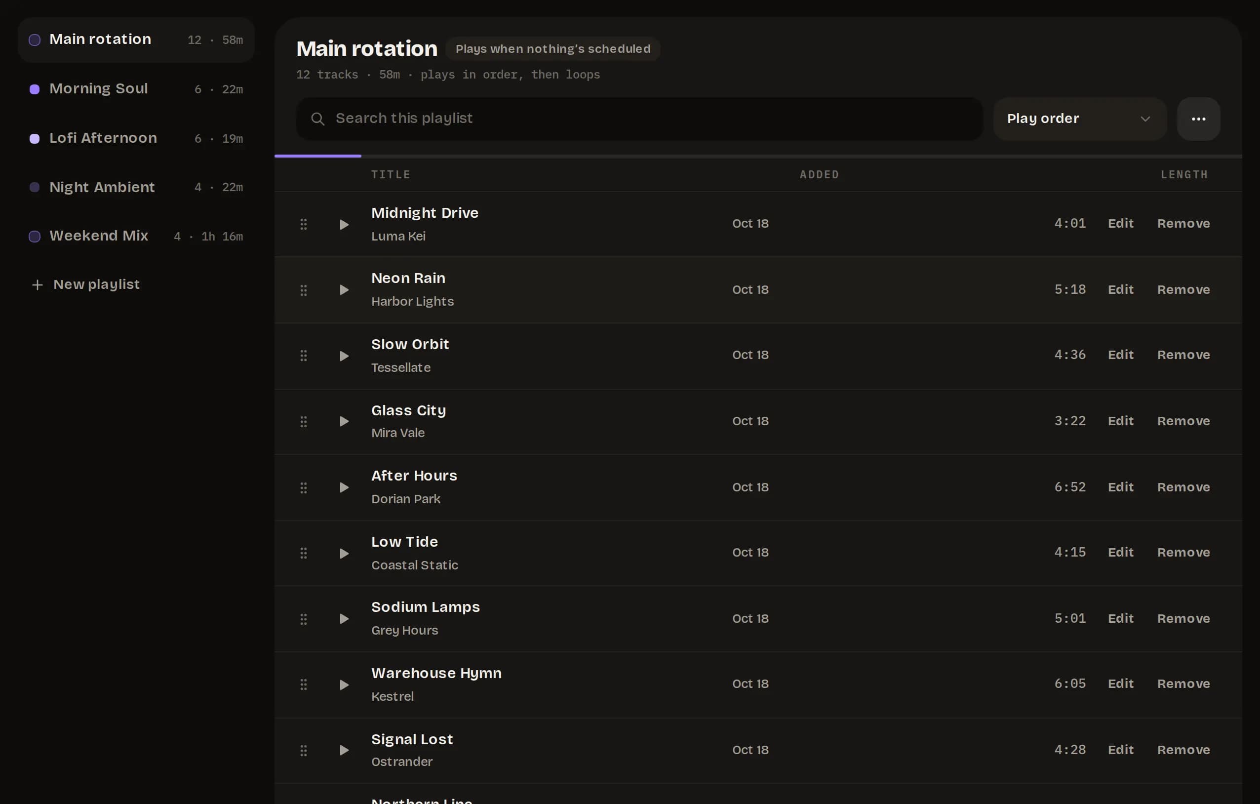Select the Main rotation playlist in sidebar
The width and height of the screenshot is (1260, 804).
click(x=136, y=40)
